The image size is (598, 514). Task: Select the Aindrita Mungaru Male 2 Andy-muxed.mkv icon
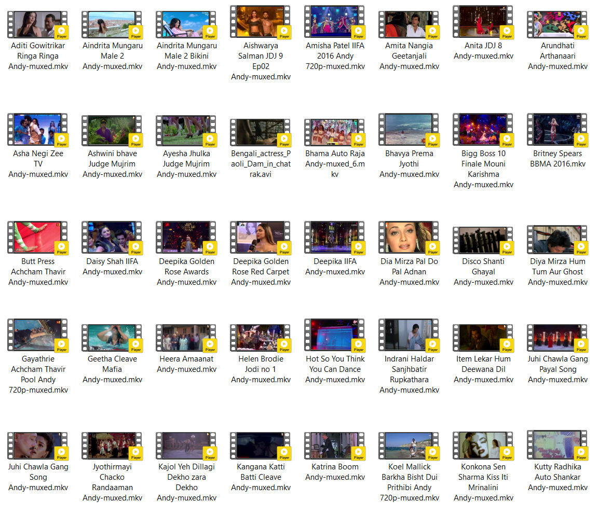(112, 25)
